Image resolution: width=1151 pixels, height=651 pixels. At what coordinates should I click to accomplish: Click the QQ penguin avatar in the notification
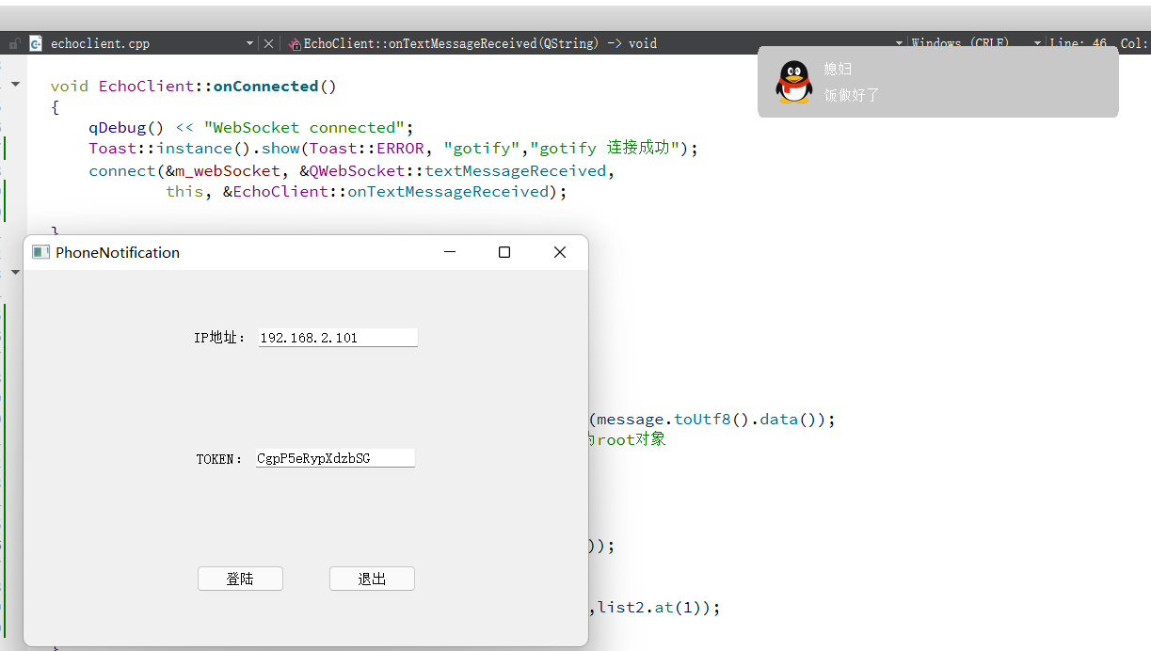click(x=794, y=82)
